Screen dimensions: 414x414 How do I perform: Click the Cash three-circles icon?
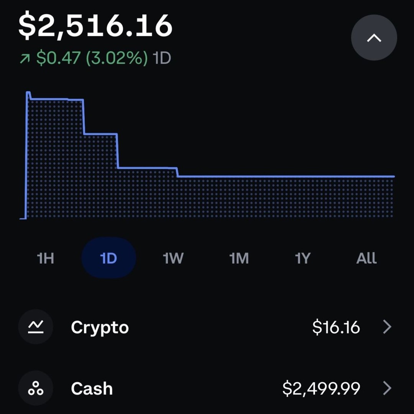(x=36, y=388)
